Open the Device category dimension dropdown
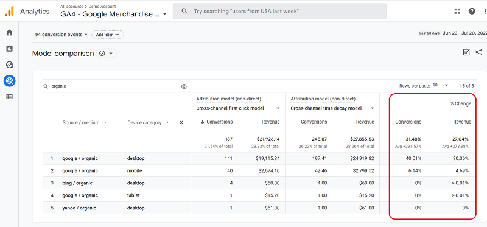487x227 pixels. [x=167, y=122]
